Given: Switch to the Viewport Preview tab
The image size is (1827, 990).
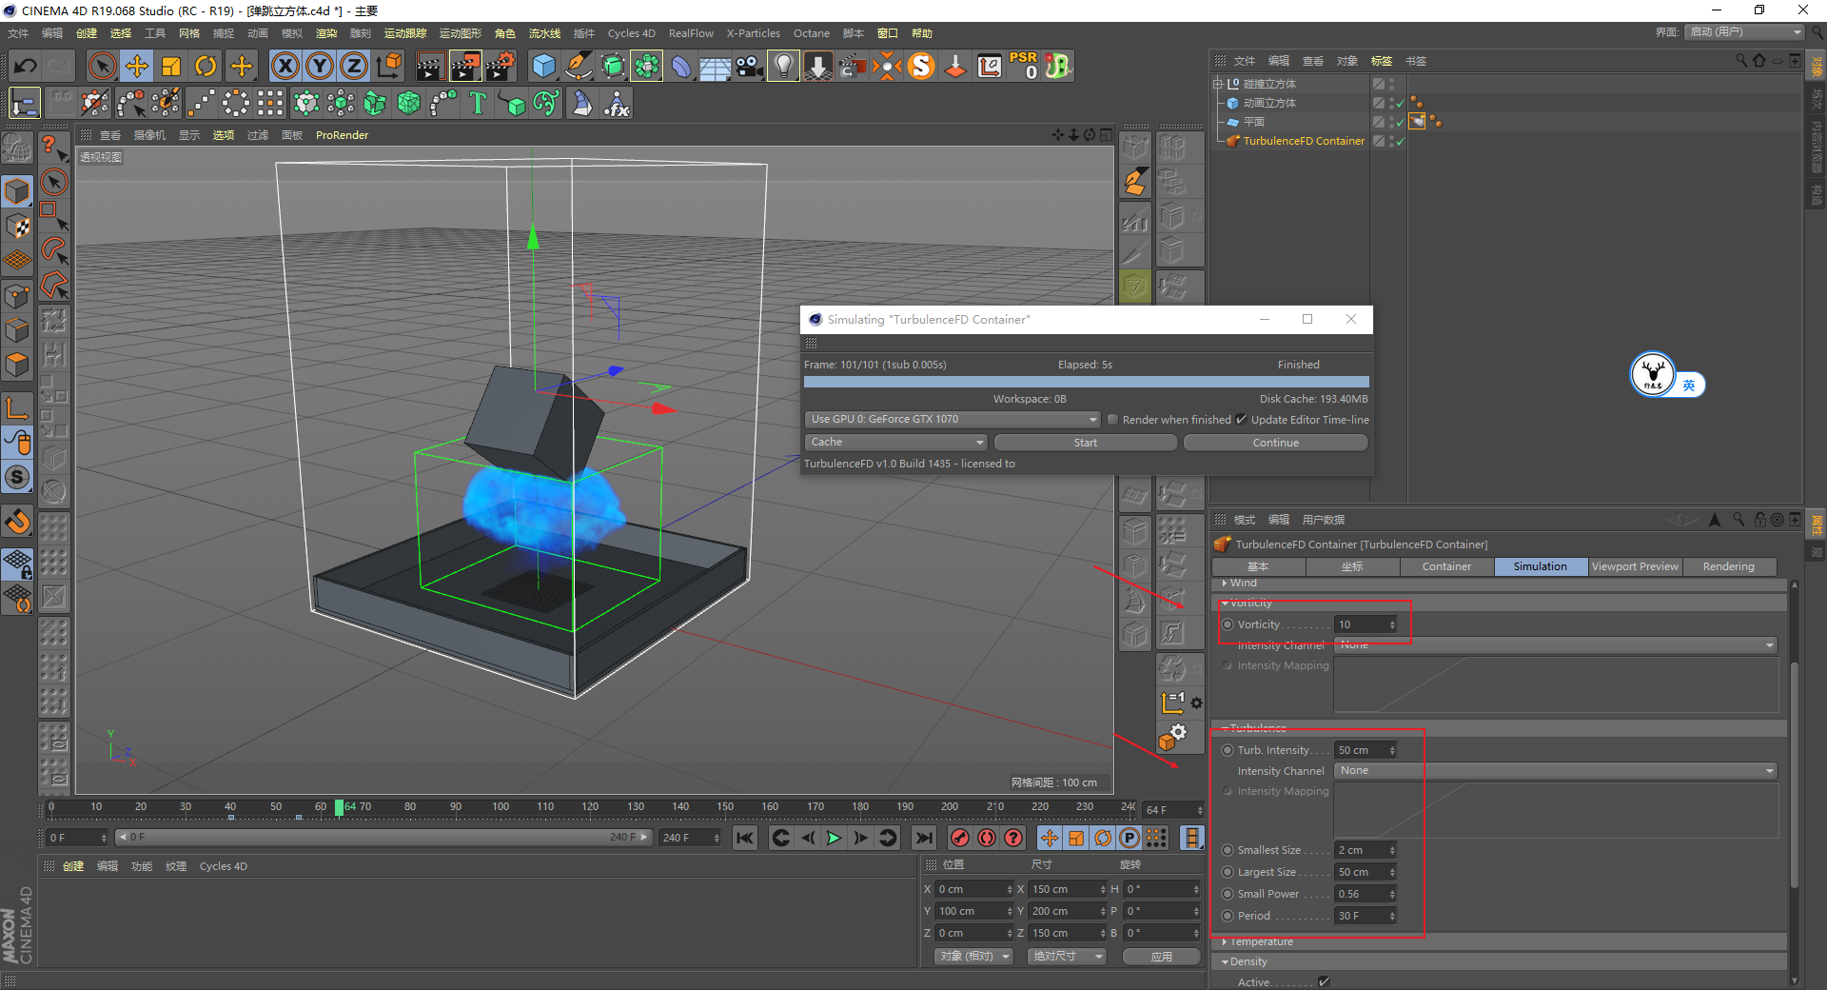Looking at the screenshot, I should click(x=1635, y=566).
